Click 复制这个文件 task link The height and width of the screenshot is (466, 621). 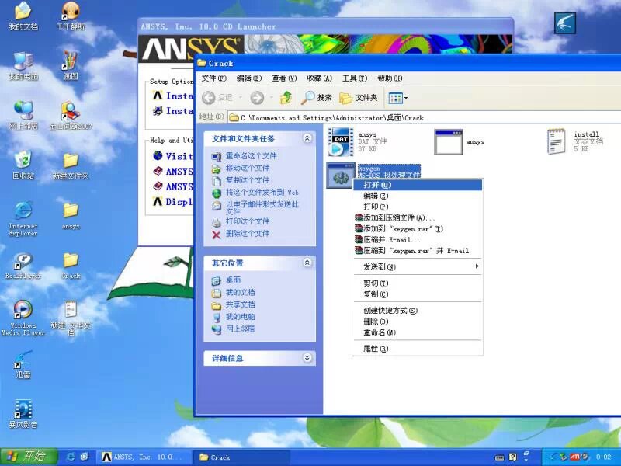tap(248, 180)
